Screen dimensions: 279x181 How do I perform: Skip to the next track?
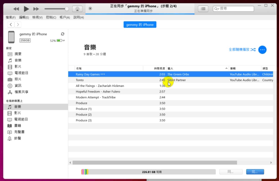(36, 9)
